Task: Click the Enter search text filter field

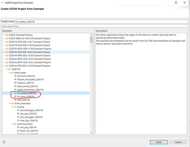Action: coord(94,26)
